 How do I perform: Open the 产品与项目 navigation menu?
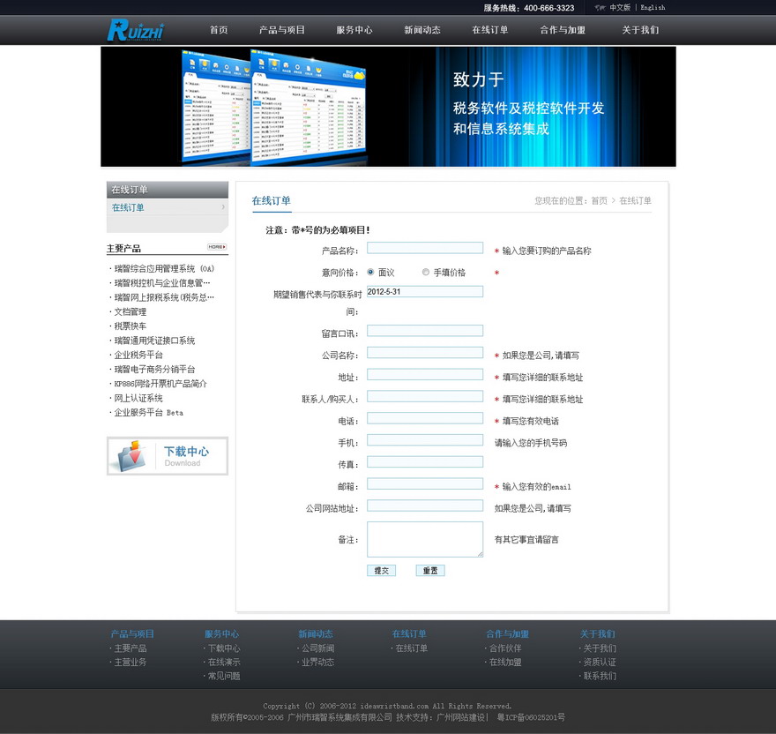(282, 30)
